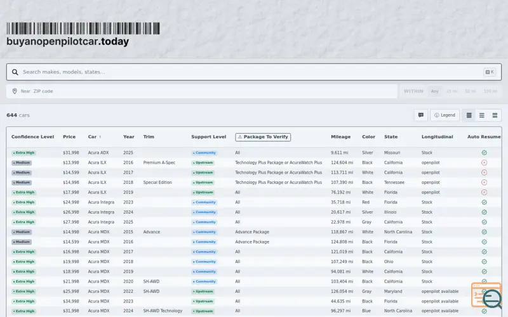
Task: Click Auto Resume check for 2023 Acura Integra
Action: pos(484,202)
